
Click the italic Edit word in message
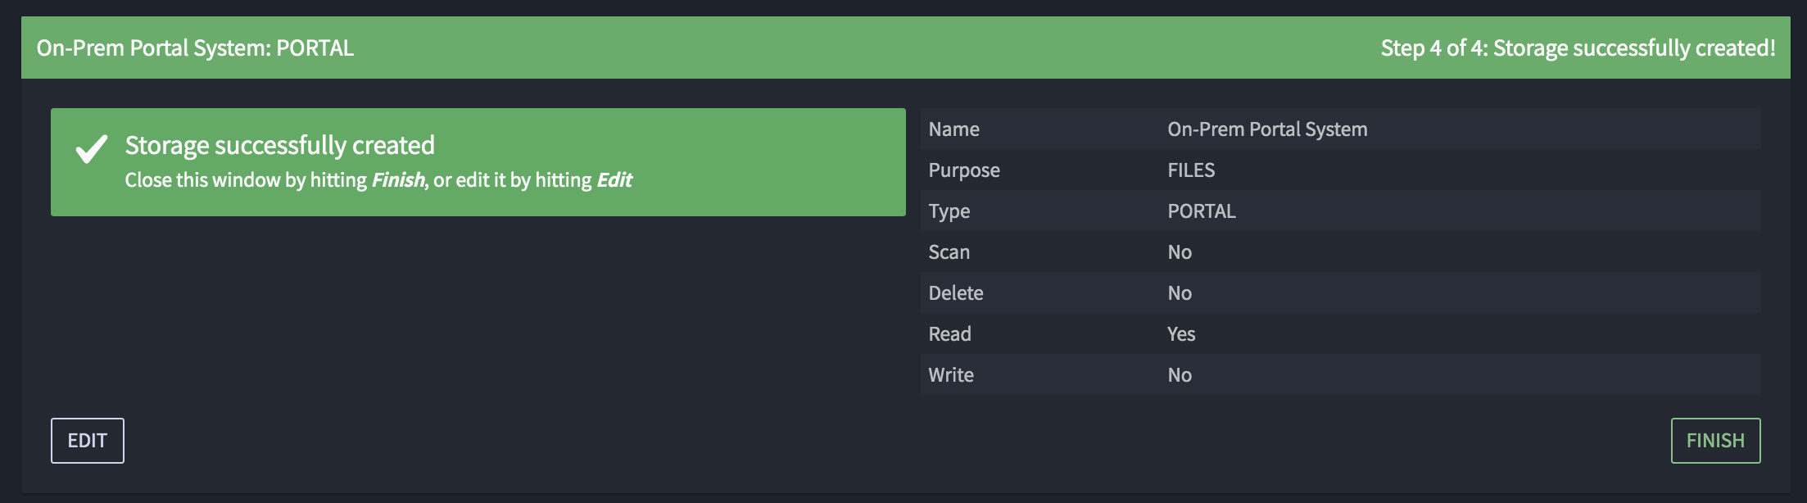tap(614, 179)
